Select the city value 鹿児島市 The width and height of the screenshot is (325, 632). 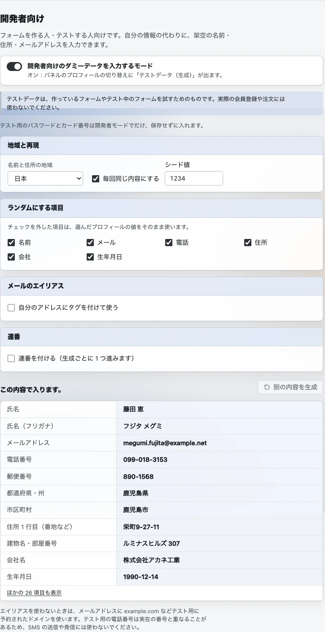pyautogui.click(x=136, y=510)
